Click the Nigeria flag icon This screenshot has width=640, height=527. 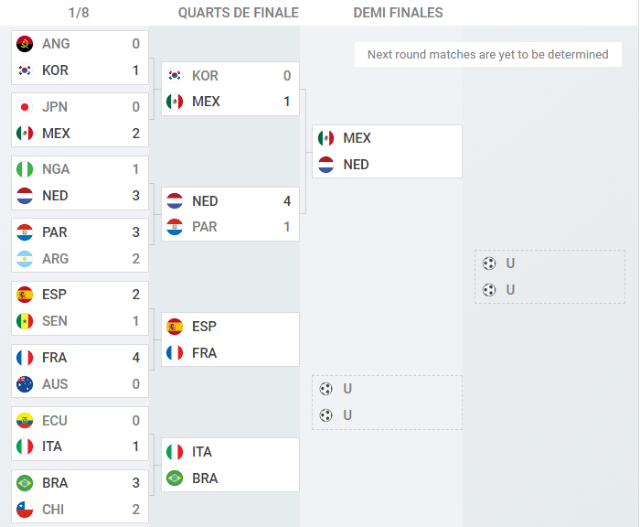25,169
